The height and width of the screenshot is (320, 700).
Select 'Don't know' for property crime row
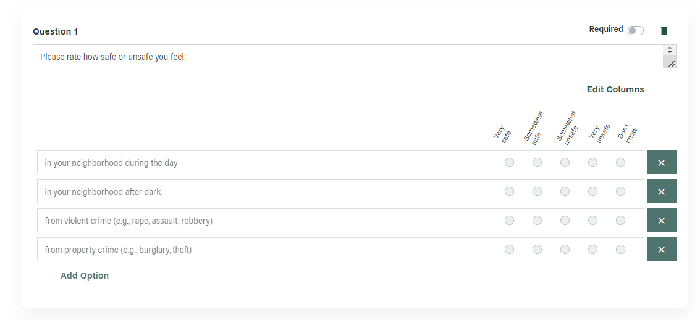point(620,250)
